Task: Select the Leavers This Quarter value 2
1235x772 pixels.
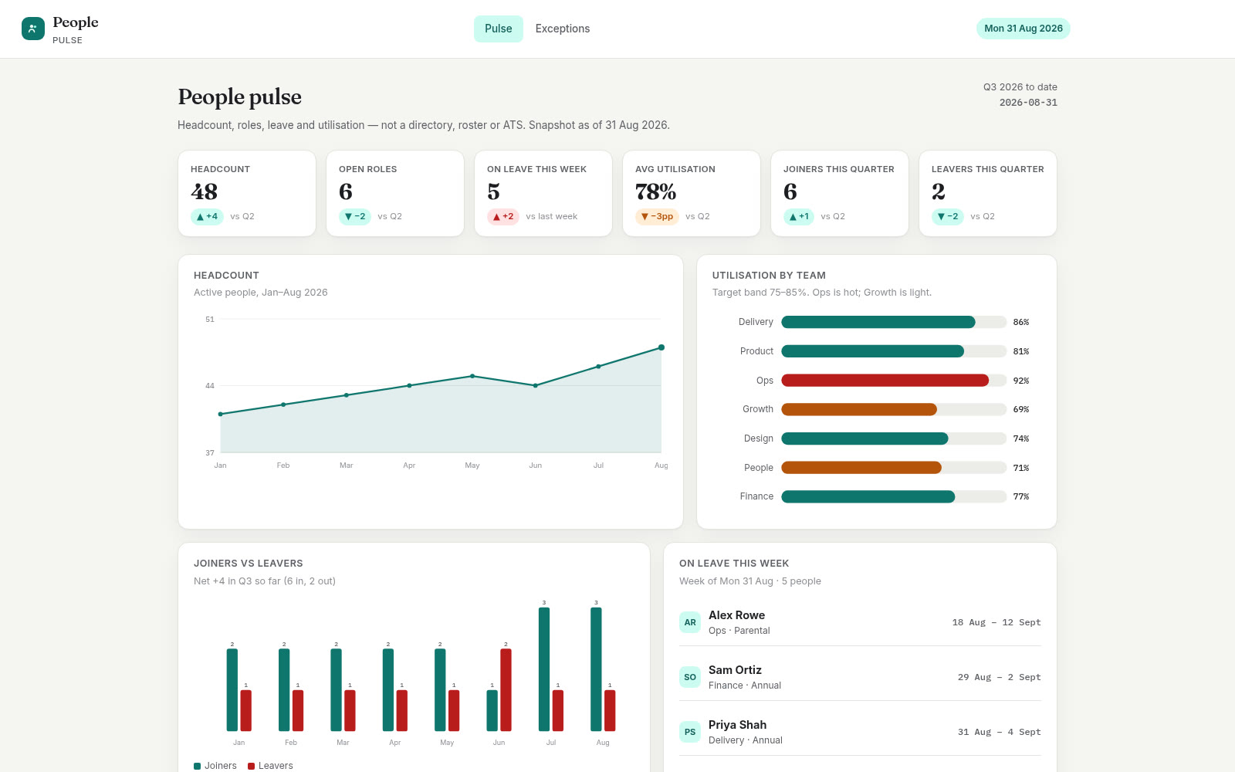Action: (939, 191)
